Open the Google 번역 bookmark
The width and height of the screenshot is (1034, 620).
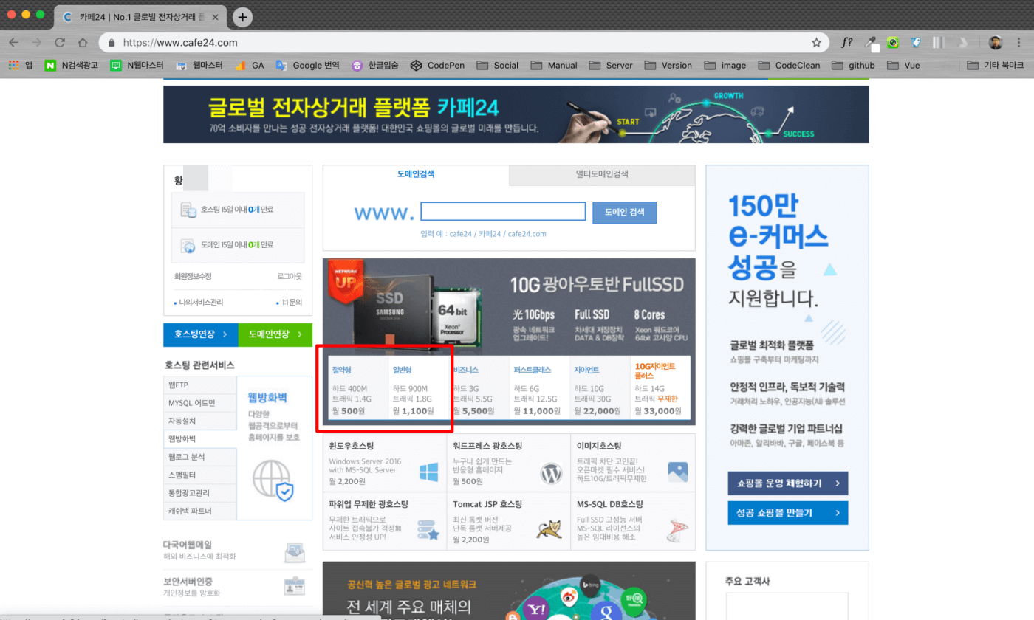tap(307, 65)
